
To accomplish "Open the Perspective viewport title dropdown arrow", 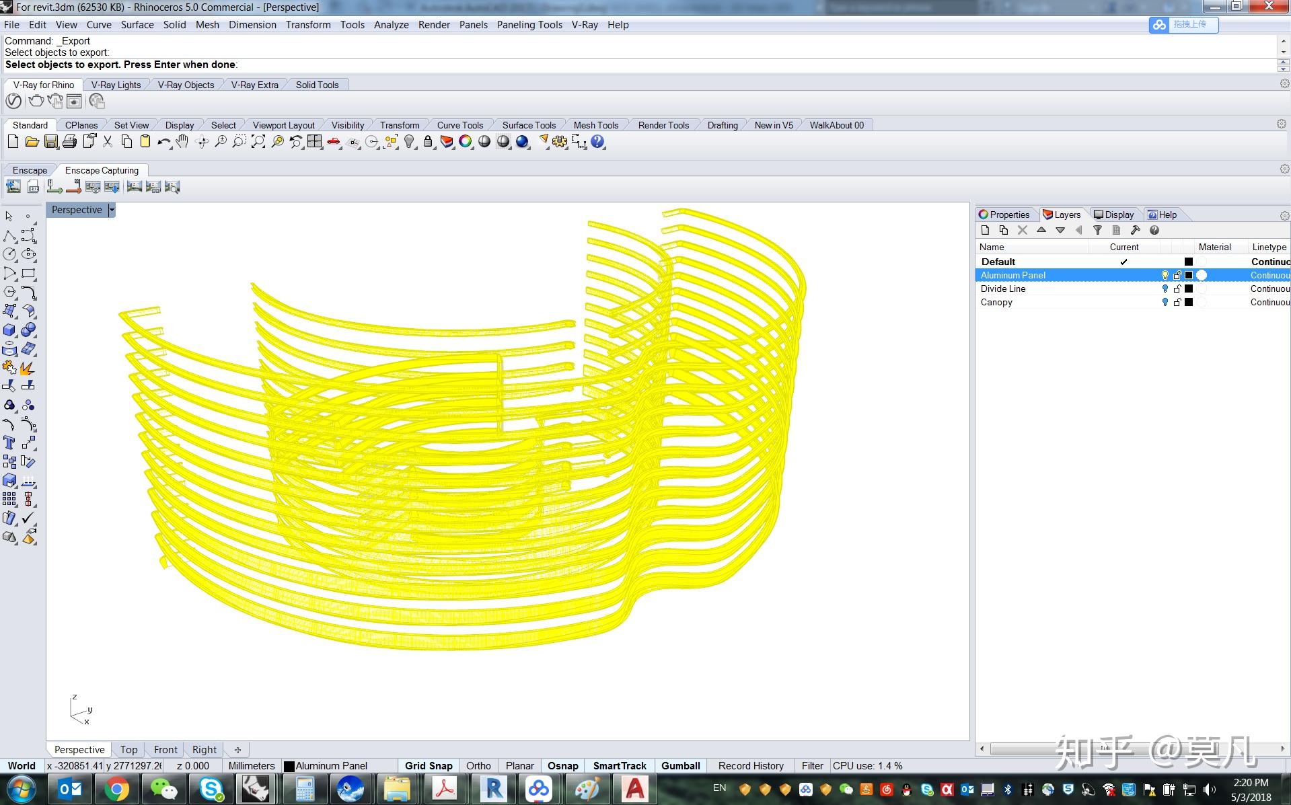I will 112,210.
